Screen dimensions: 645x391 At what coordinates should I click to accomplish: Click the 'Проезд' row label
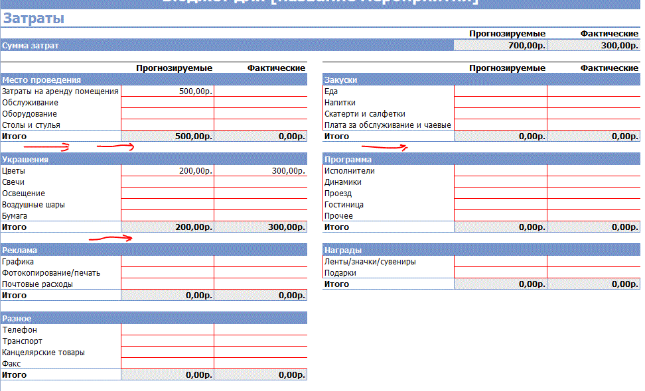tap(338, 194)
